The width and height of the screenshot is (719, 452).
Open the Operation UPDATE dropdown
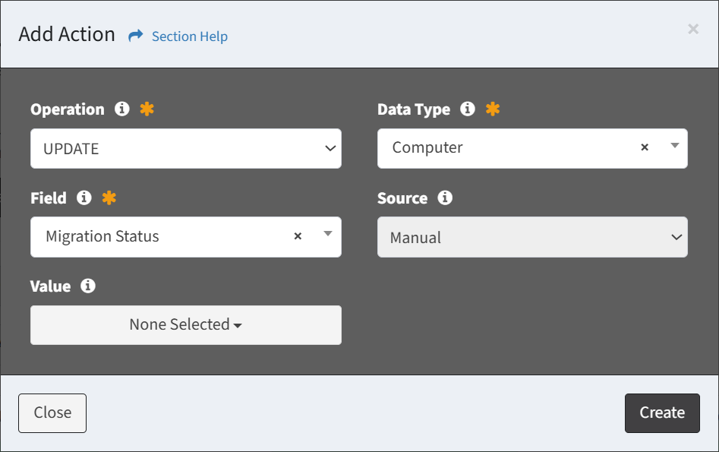(x=186, y=149)
